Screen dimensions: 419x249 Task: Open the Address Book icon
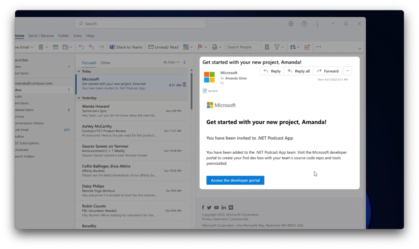267,47
